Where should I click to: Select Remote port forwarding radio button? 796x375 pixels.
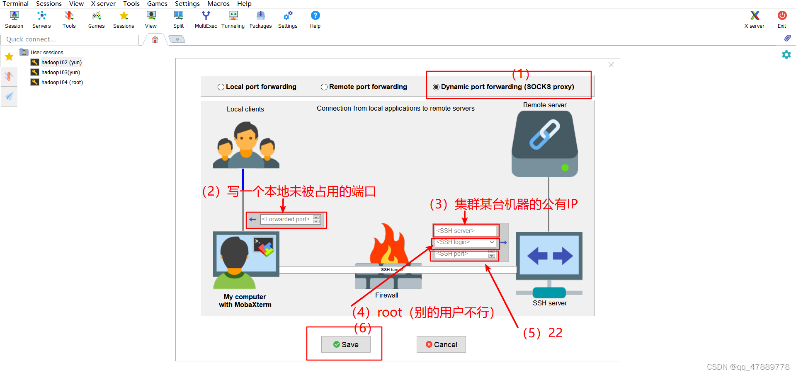(324, 87)
